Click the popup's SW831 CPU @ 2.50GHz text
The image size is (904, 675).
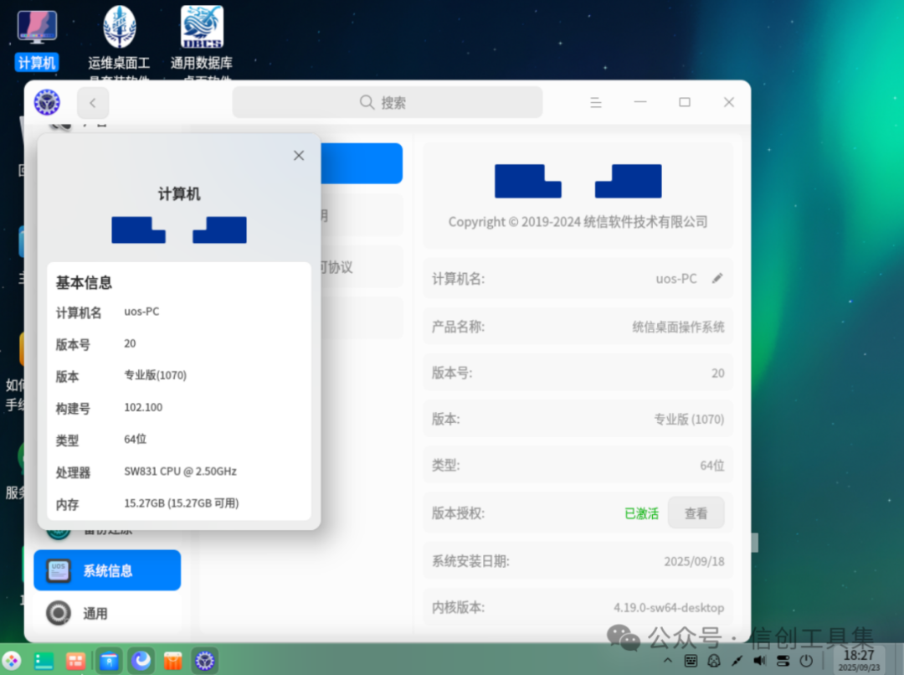click(181, 471)
